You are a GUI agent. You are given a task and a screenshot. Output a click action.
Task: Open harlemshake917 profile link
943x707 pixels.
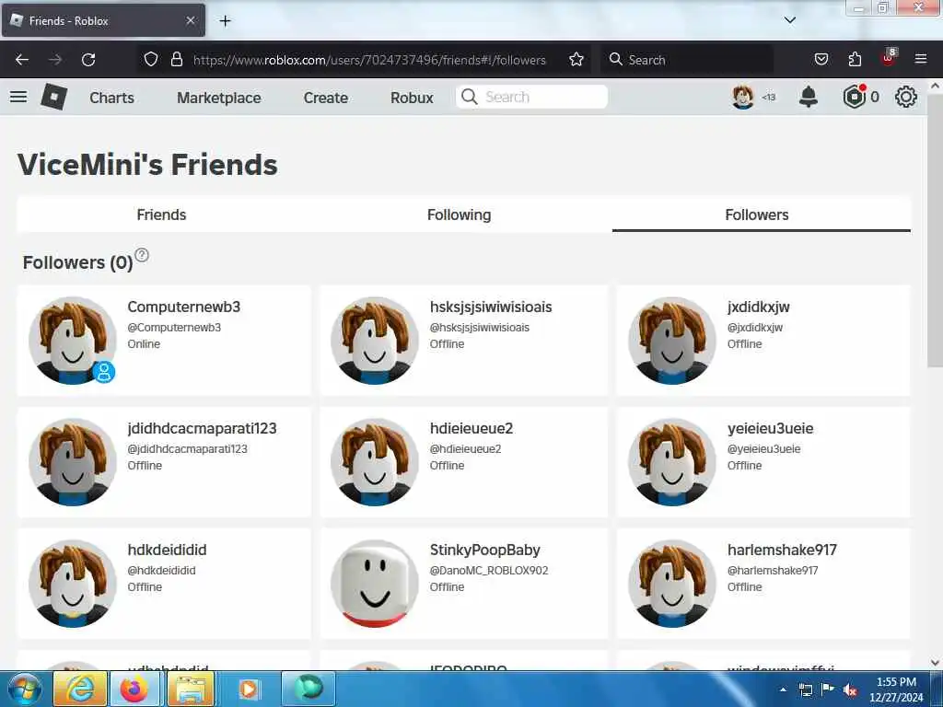(782, 550)
